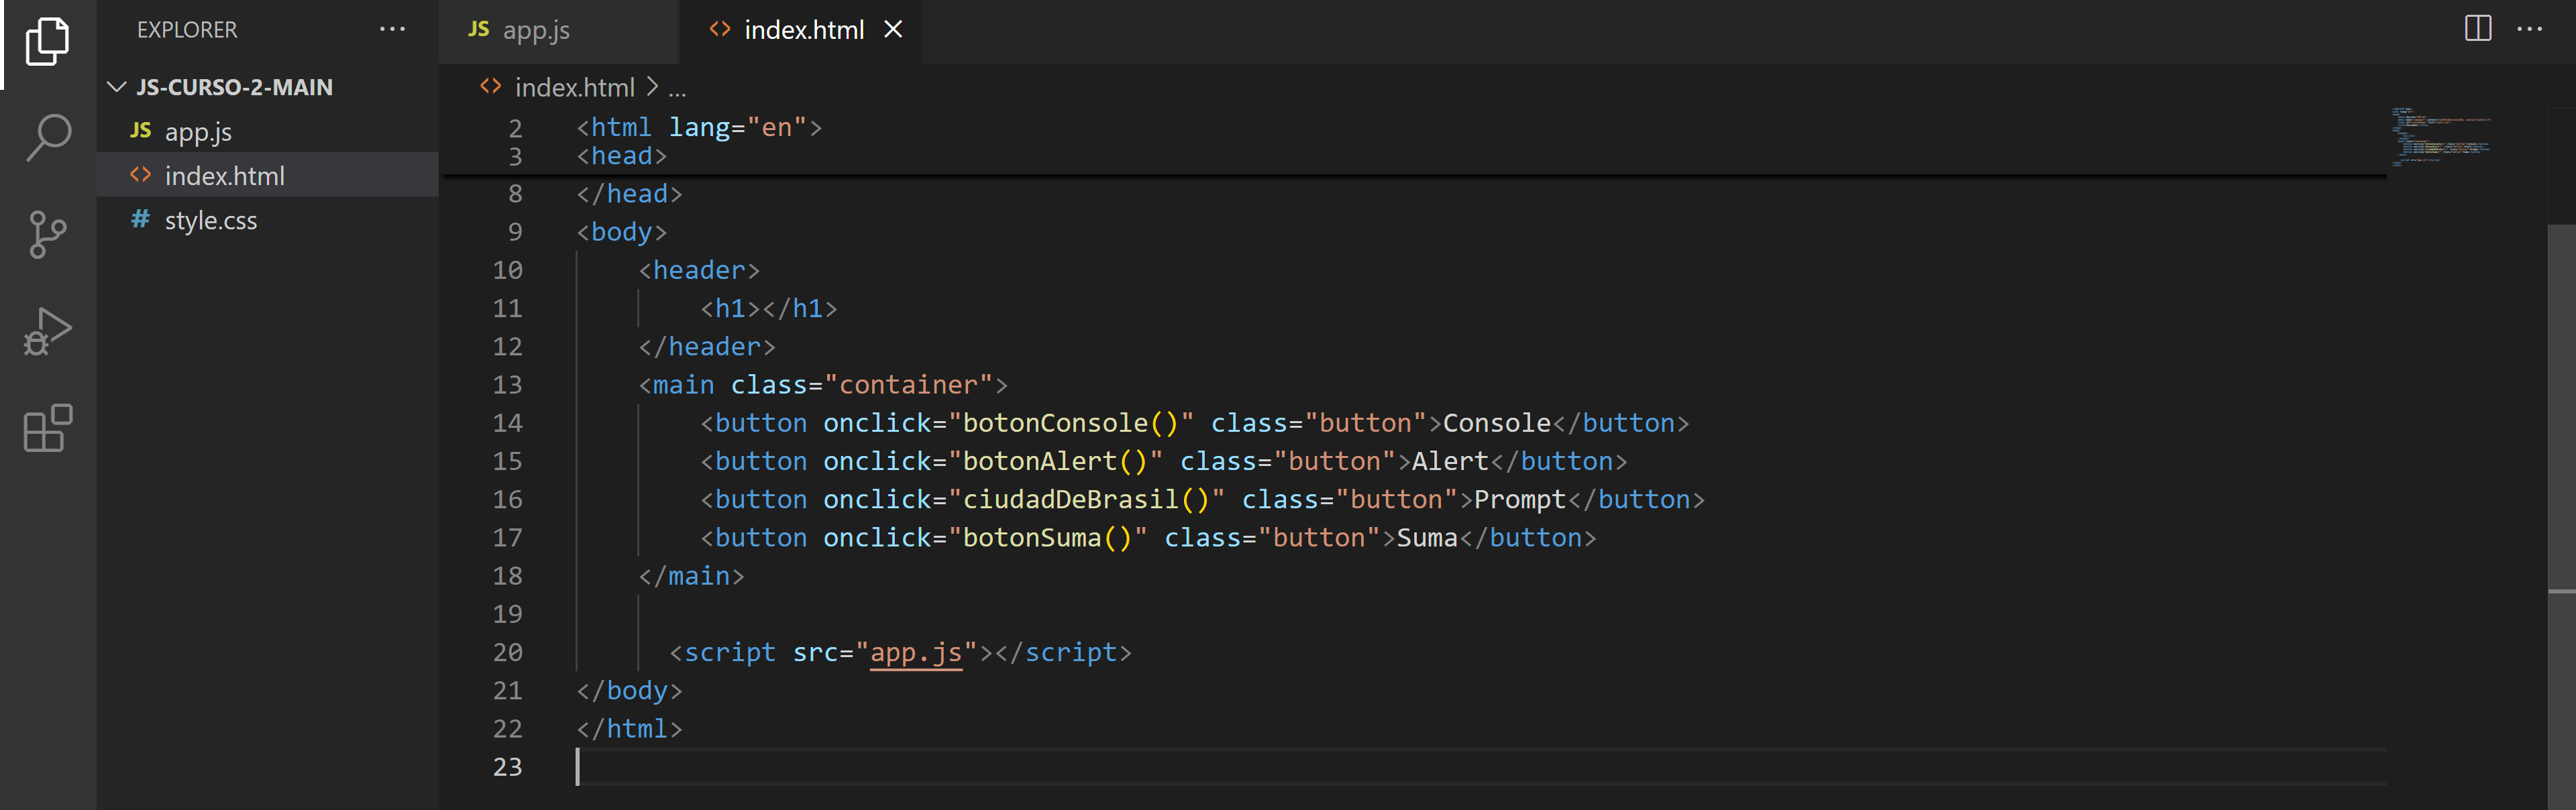
Task: Split the editor to the right
Action: pos(2478,29)
